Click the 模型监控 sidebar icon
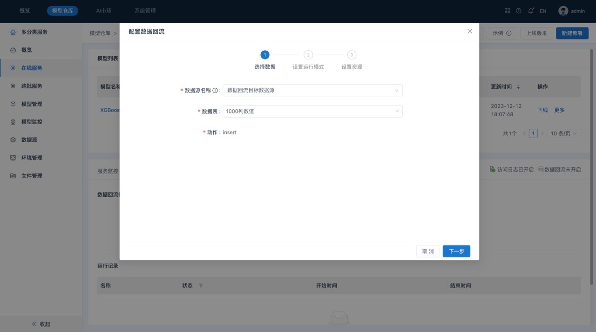This screenshot has width=596, height=332. (13, 122)
